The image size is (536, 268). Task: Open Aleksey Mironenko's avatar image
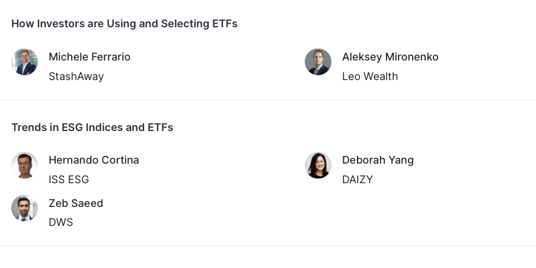point(318,62)
